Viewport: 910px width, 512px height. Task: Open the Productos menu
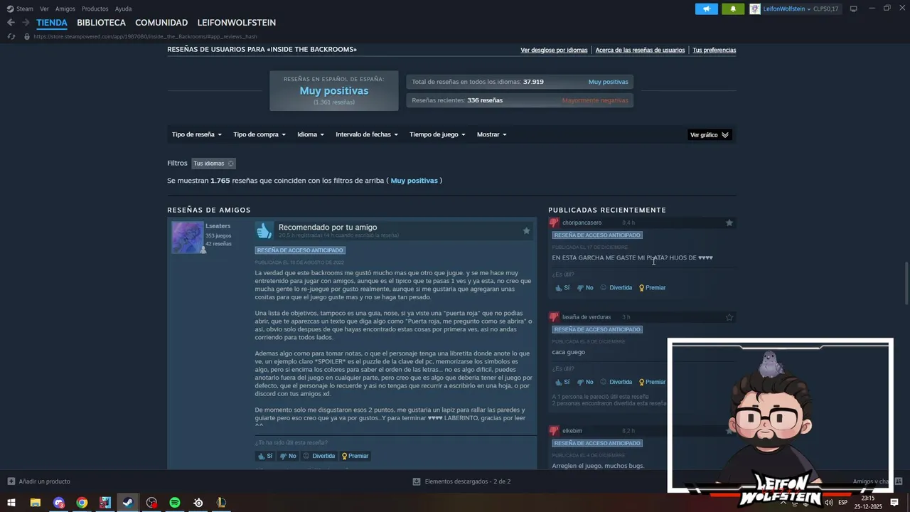point(95,9)
